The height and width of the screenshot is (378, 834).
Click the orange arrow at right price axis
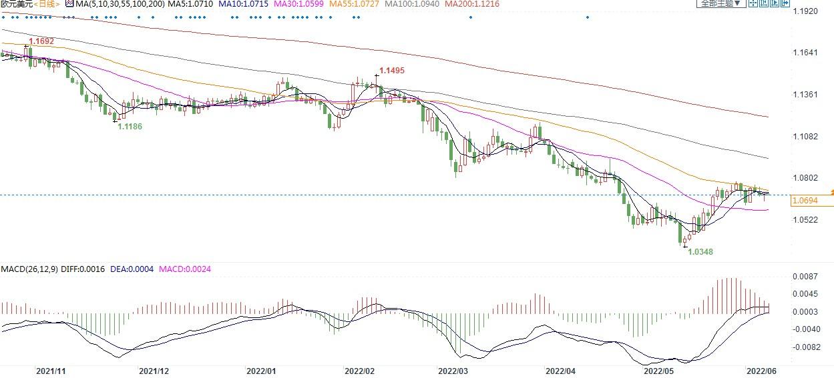tap(831, 192)
